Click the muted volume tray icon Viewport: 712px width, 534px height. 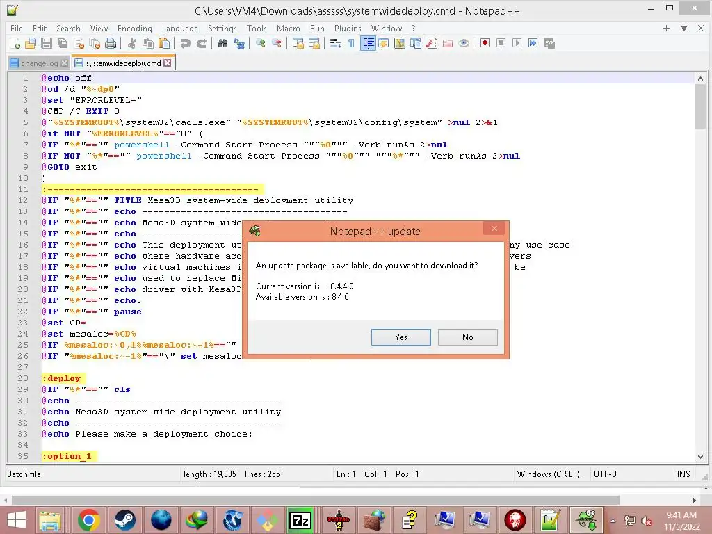pyautogui.click(x=645, y=520)
